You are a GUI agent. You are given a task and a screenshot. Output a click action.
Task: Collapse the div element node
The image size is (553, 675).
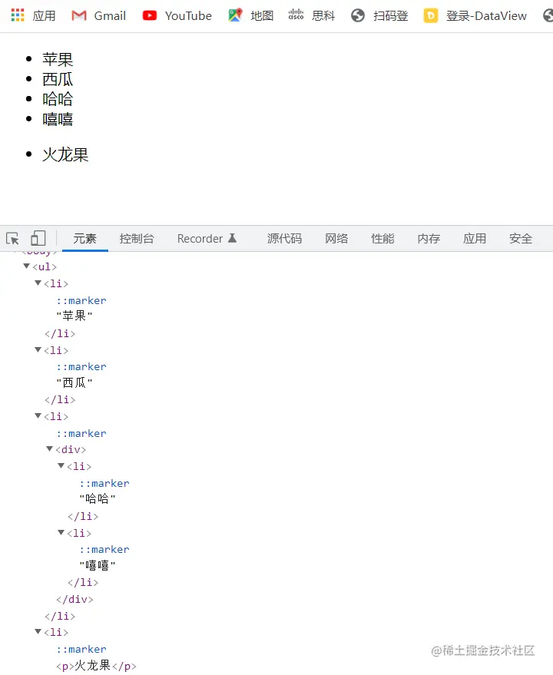[49, 449]
